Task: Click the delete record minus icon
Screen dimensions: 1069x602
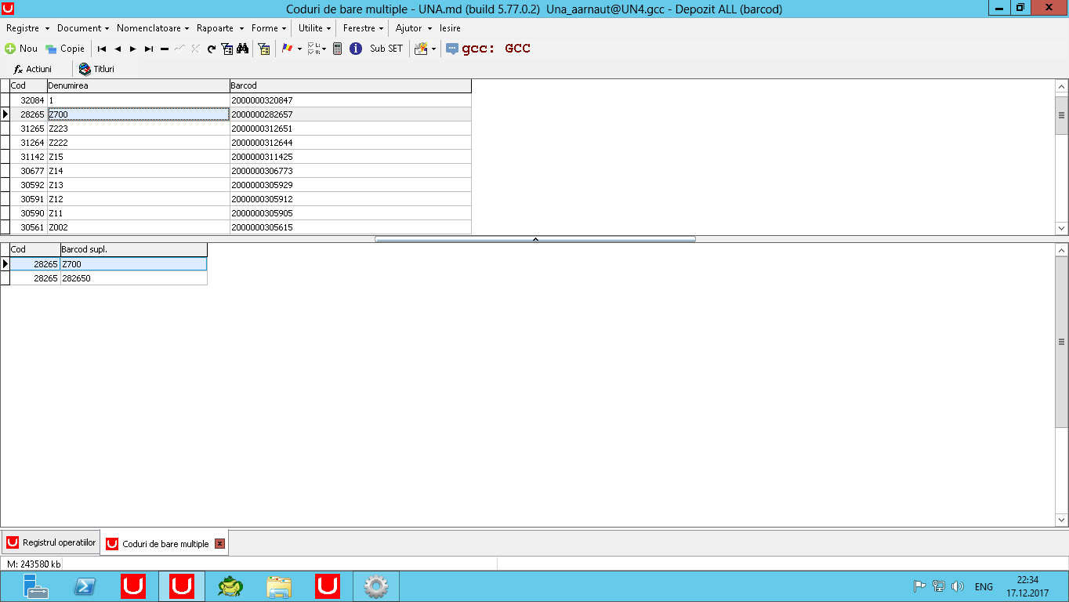Action: point(165,49)
